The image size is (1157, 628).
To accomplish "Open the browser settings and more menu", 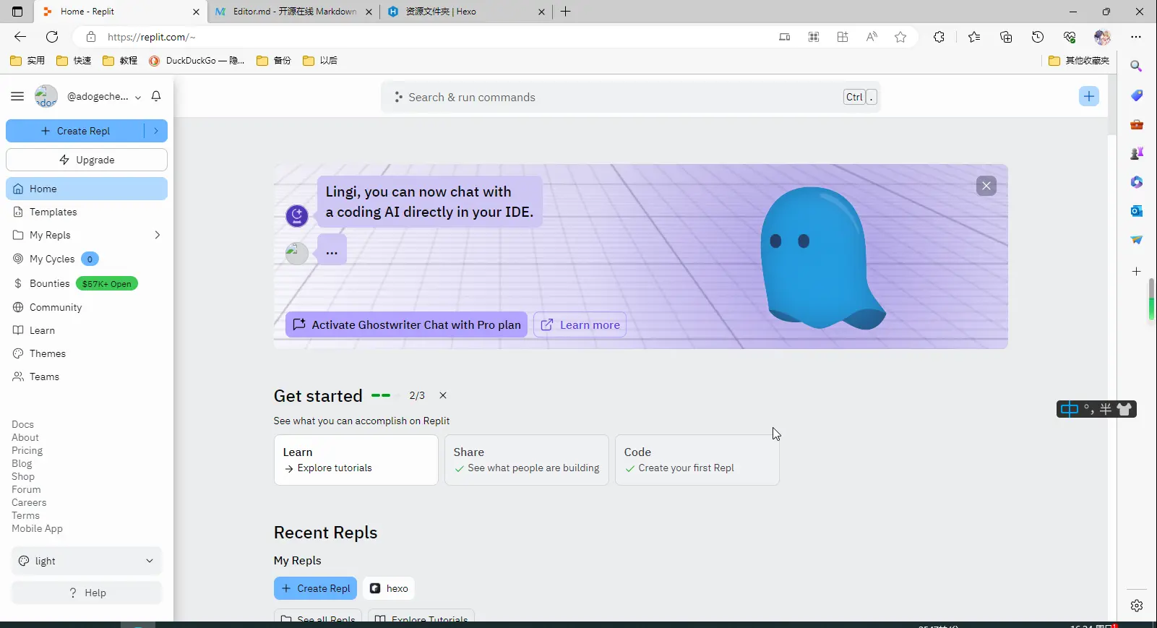I will click(1136, 37).
